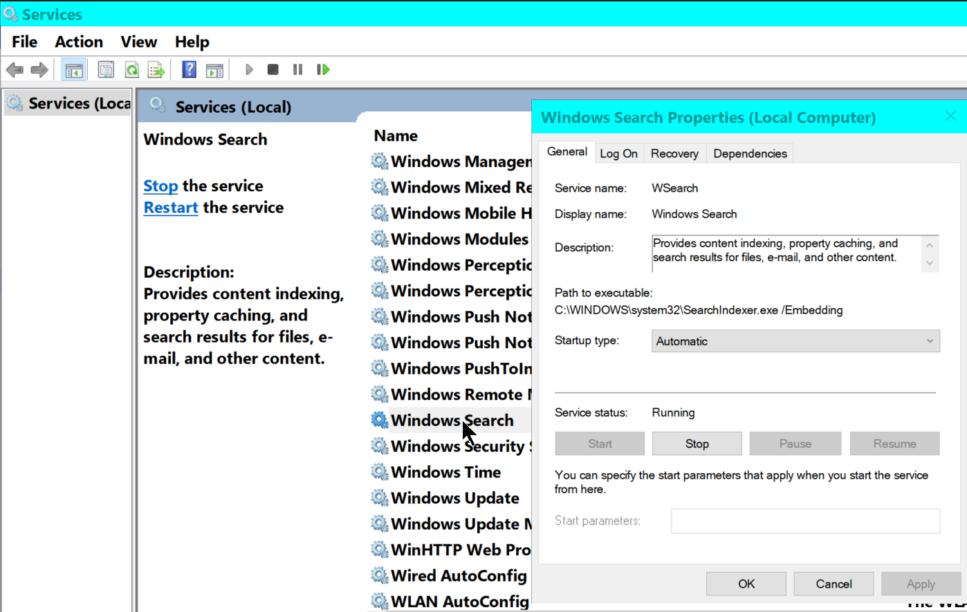Viewport: 967px width, 612px height.
Task: Open Properties toolbar icon
Action: click(x=106, y=70)
